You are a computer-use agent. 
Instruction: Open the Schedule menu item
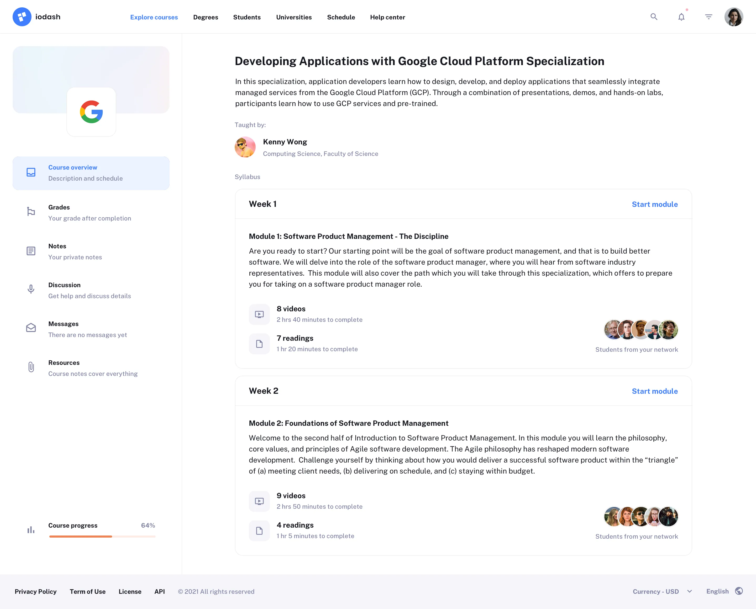click(x=341, y=17)
